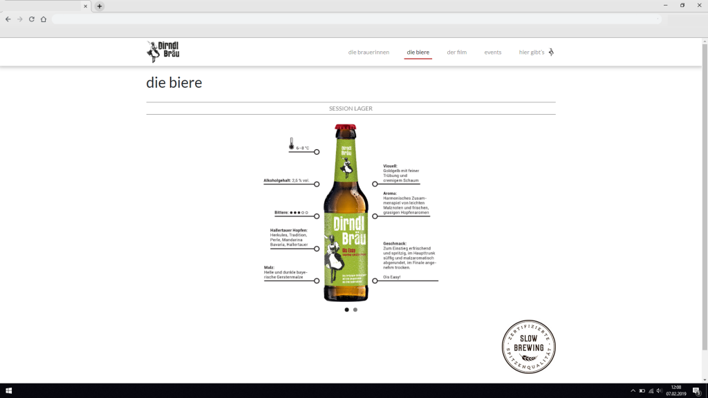708x398 pixels.
Task: Click the Geschmack marker circle
Action: coord(375,281)
